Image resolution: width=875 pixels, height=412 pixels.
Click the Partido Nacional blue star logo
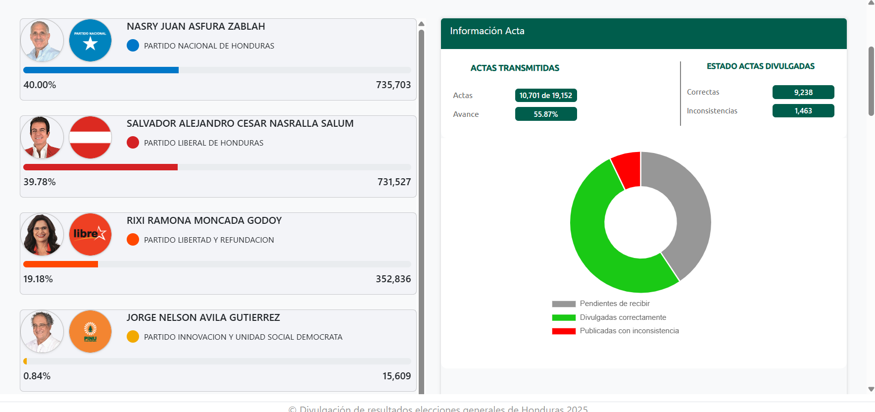click(90, 41)
